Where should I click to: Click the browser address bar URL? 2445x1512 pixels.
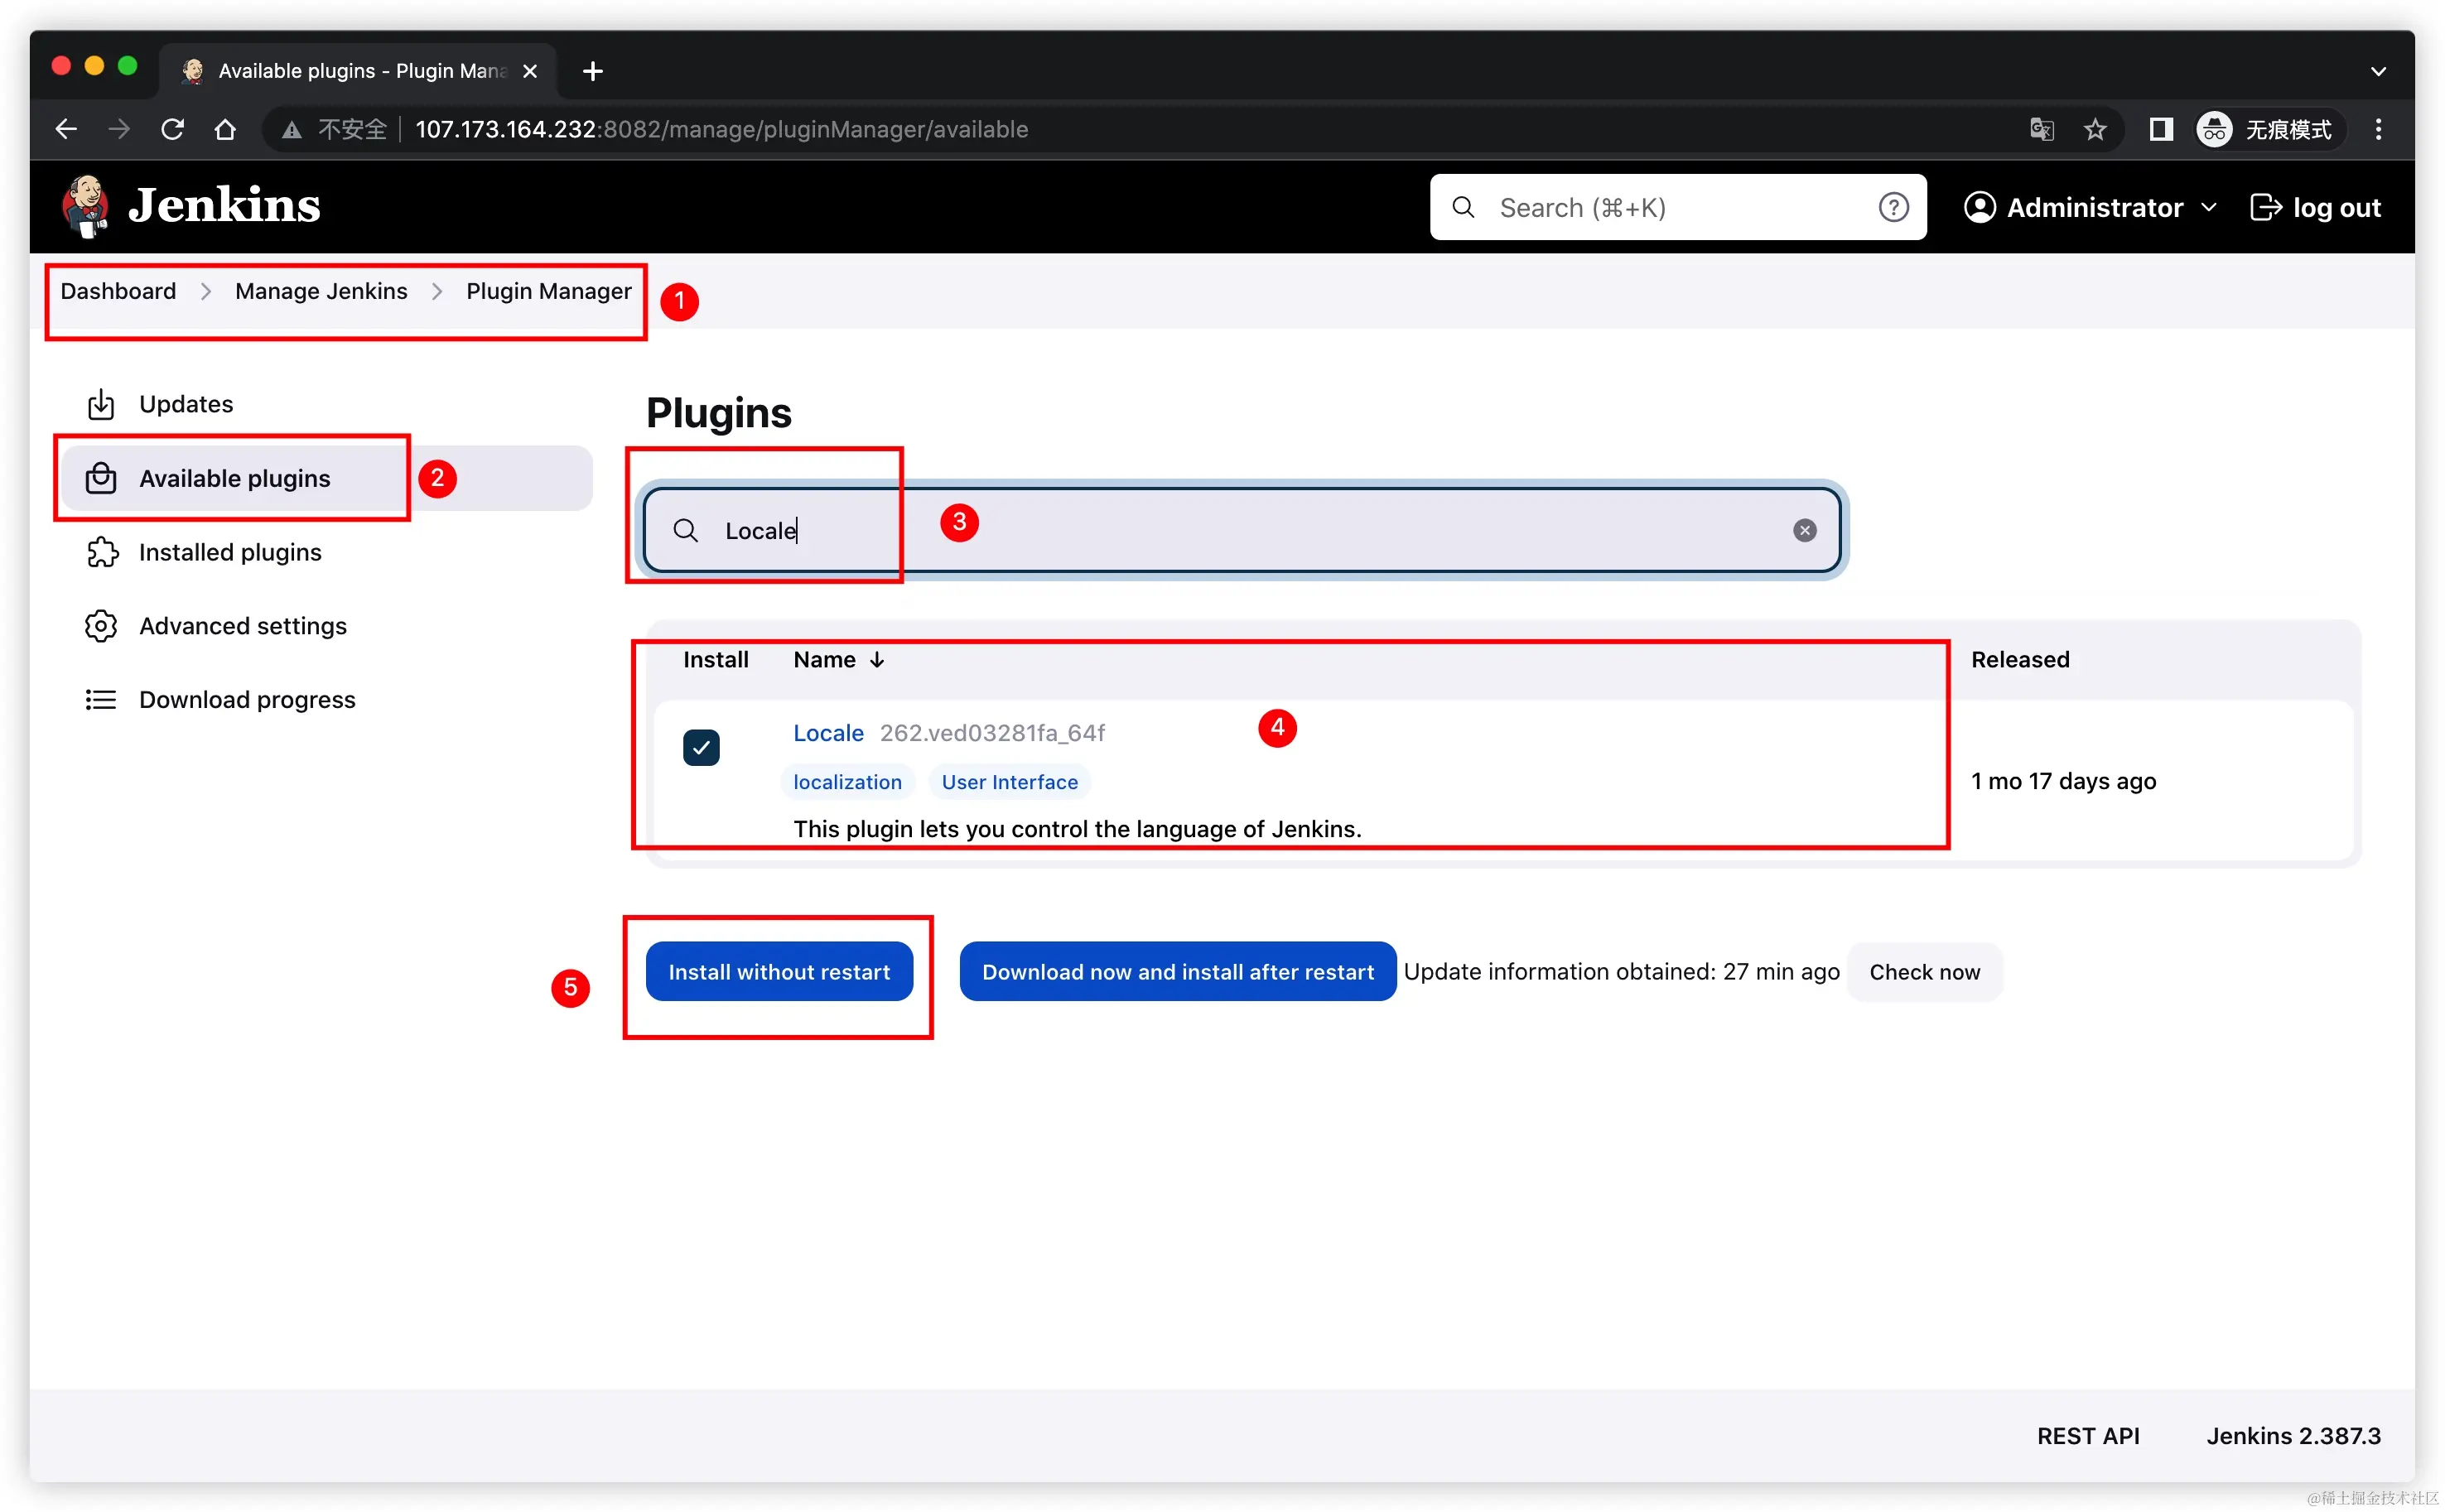pyautogui.click(x=721, y=129)
